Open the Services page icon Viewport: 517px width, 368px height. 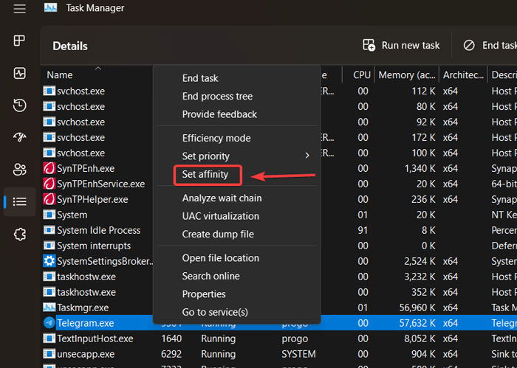[20, 234]
